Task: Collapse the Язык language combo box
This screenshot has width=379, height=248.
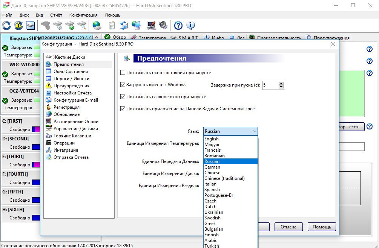Action: (x=254, y=131)
